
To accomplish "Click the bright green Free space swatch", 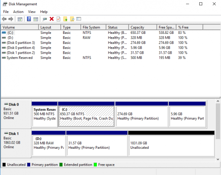I will (95, 165).
